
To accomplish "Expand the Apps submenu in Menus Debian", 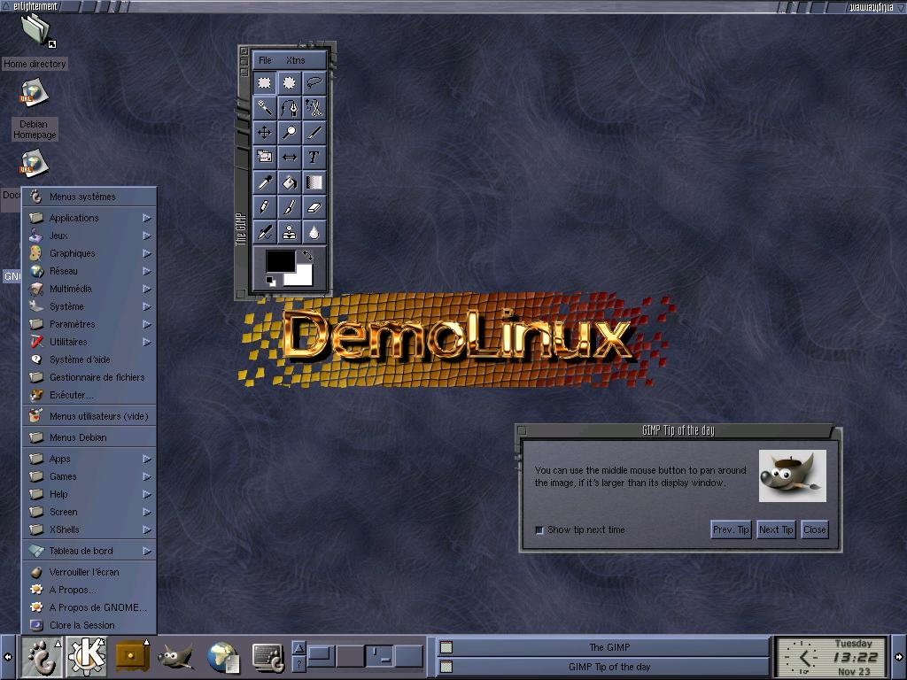I will [x=89, y=459].
